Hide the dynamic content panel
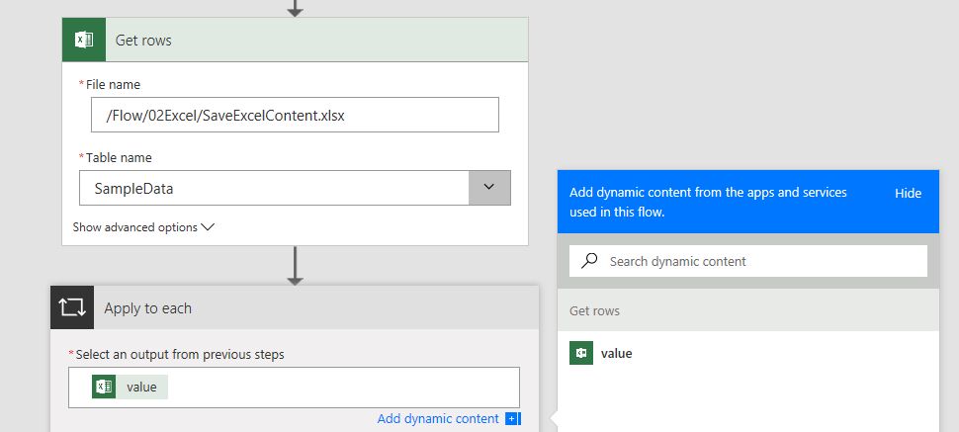Image resolution: width=959 pixels, height=432 pixels. pos(908,194)
